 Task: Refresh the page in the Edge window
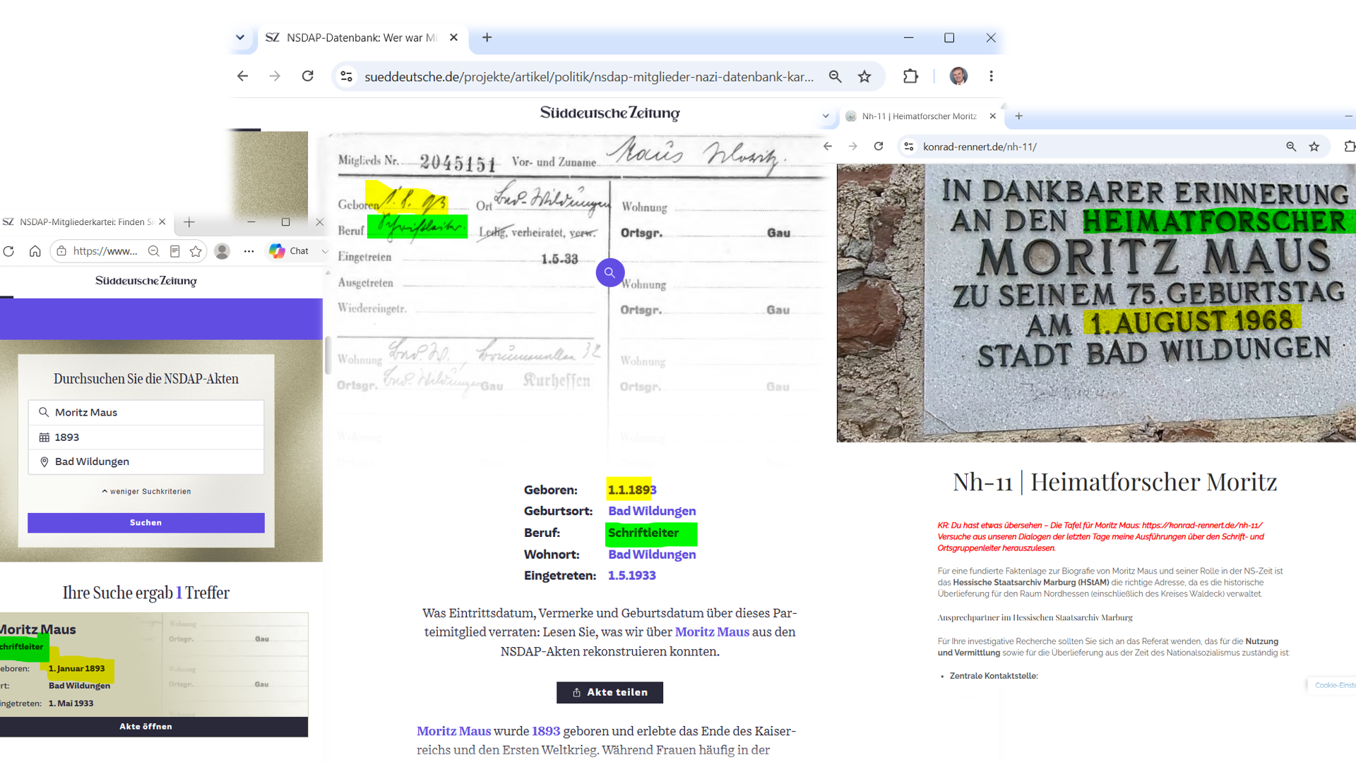(x=9, y=251)
